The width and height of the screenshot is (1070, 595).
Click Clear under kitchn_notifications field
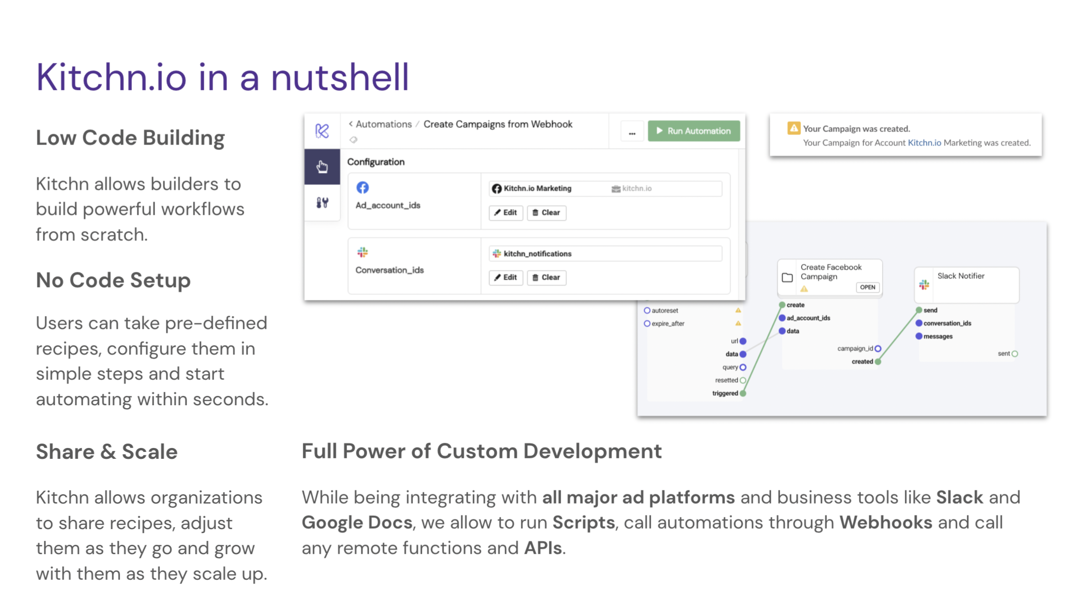tap(546, 277)
